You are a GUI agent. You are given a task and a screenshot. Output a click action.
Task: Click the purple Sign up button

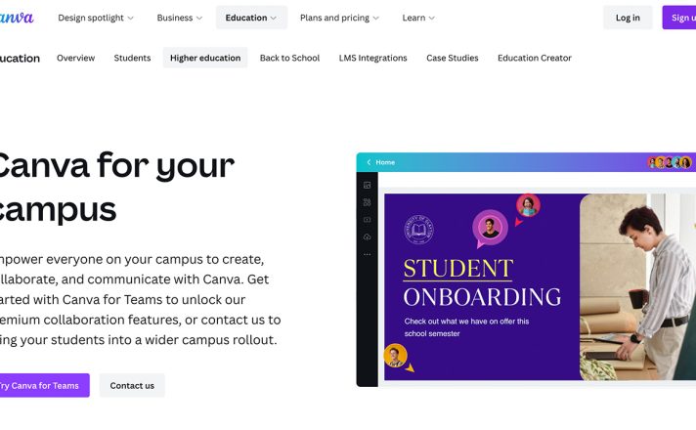[679, 18]
